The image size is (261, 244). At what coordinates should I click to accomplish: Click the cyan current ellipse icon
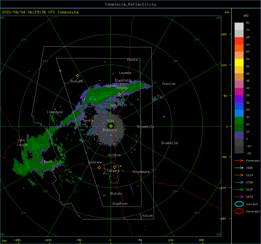(239, 204)
